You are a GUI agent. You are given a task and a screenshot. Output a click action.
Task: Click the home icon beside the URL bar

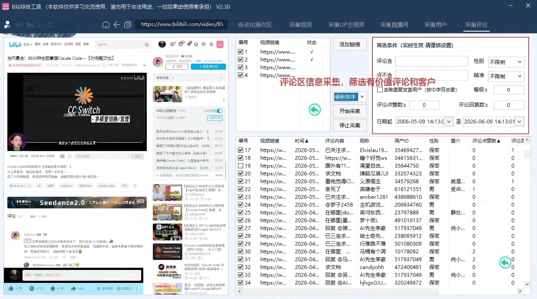(106, 25)
